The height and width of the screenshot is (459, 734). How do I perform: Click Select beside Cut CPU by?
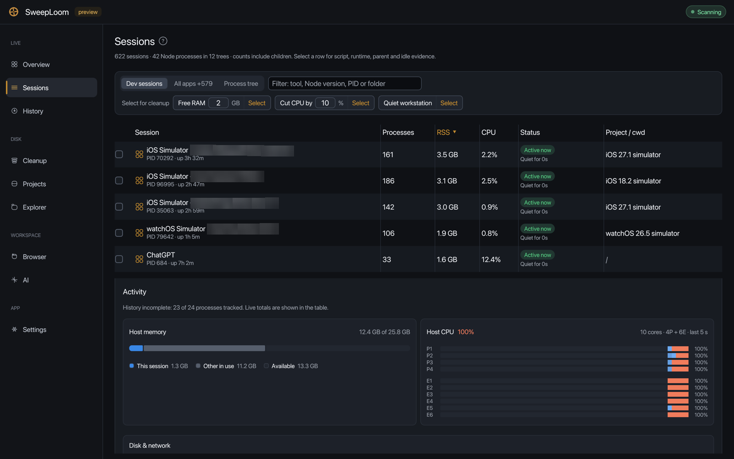pos(361,103)
